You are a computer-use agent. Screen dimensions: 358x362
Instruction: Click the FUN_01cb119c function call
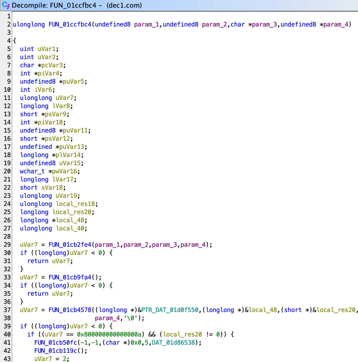[x=55, y=351]
